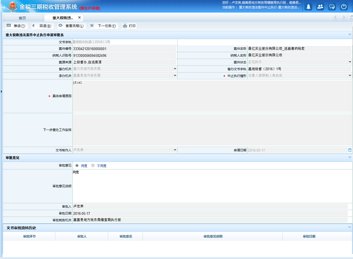
Task: Click the 申请日期 date field
Action: pyautogui.click(x=298, y=150)
